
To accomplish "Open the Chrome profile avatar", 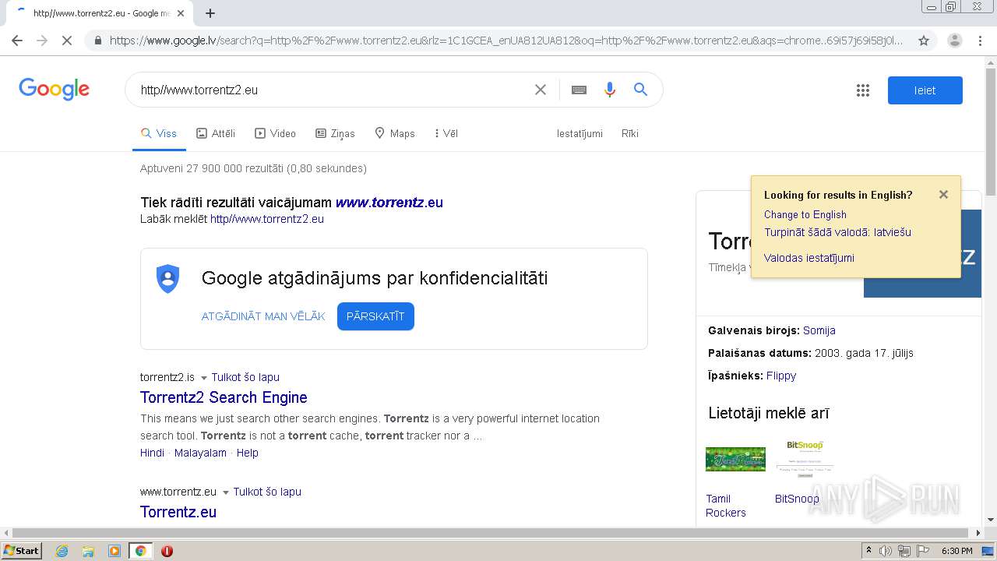I will [954, 41].
